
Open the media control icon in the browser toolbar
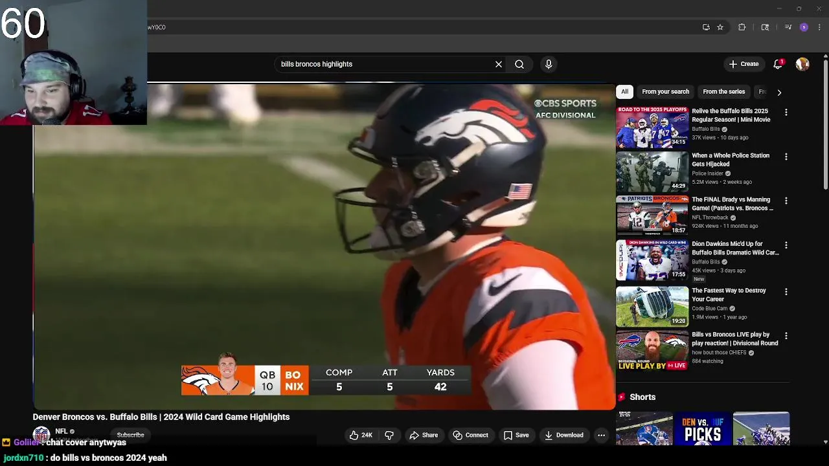click(788, 27)
